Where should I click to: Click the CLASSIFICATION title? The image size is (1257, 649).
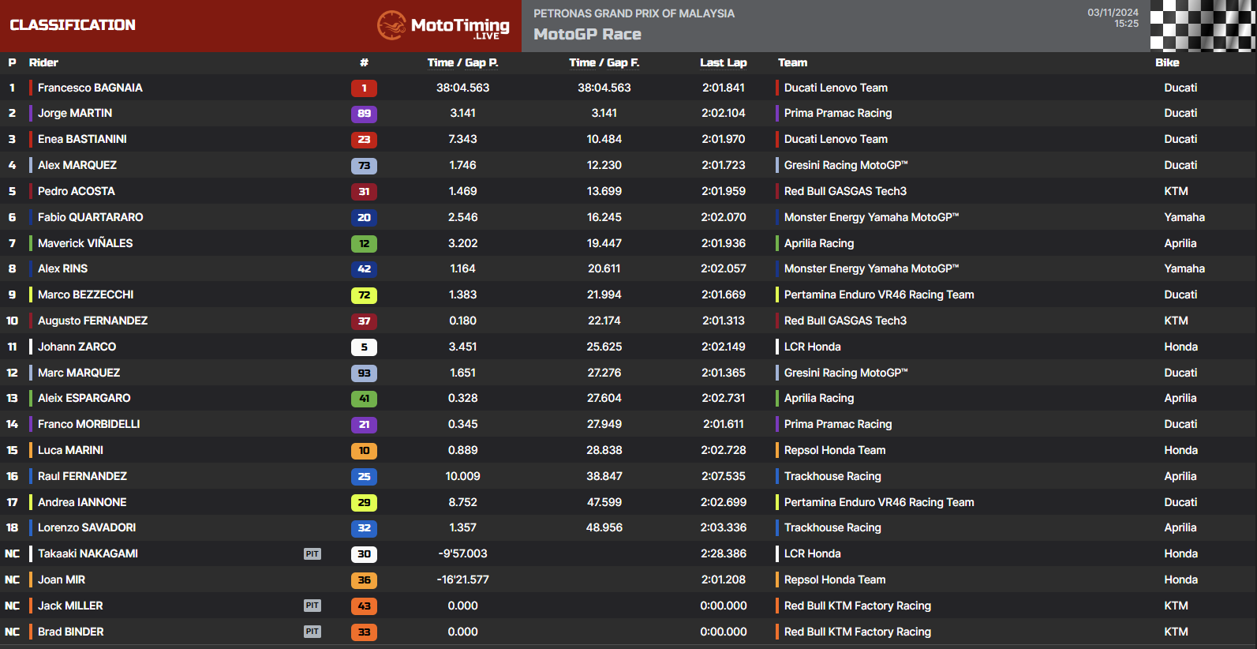click(73, 25)
